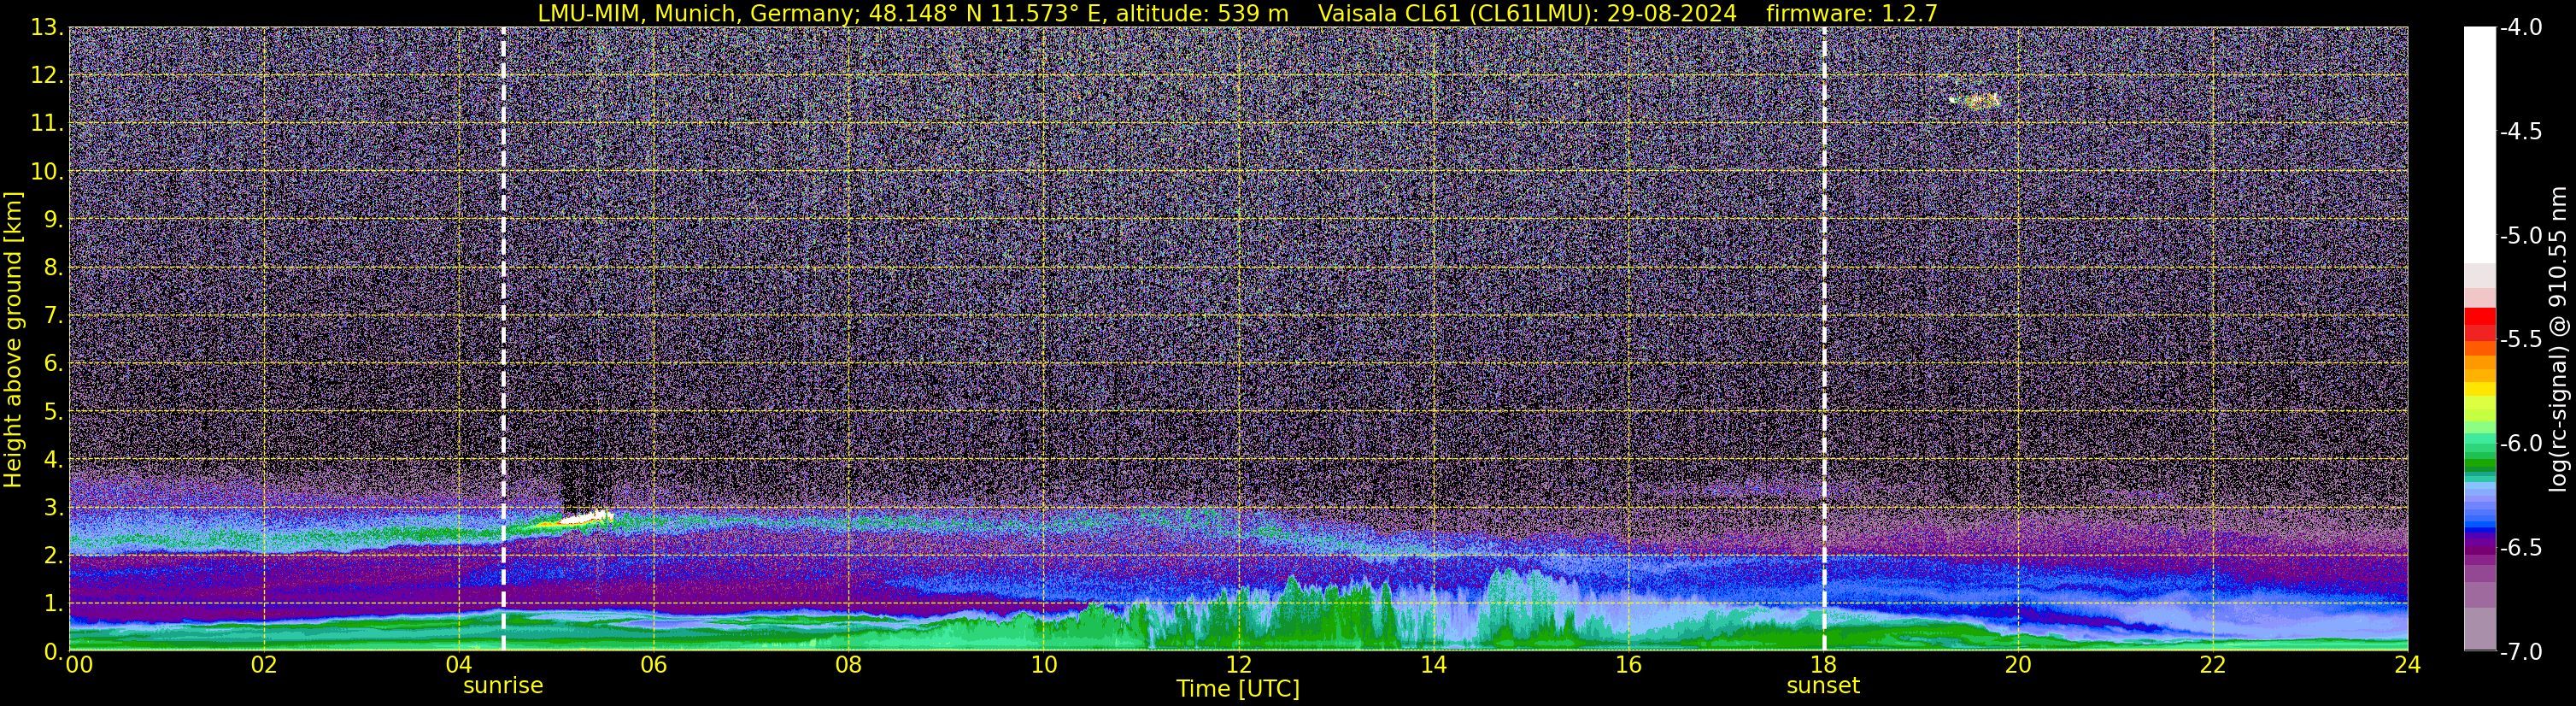This screenshot has height=706, width=2576.
Task: Click the time axis tick label 10
Action: [x=1043, y=665]
